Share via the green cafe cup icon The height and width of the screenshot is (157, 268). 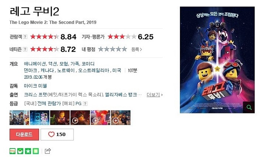tap(20, 151)
